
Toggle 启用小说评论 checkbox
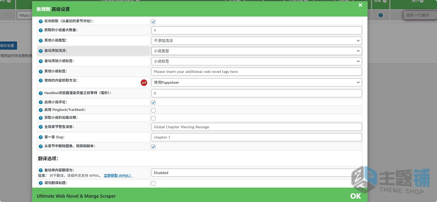[153, 102]
